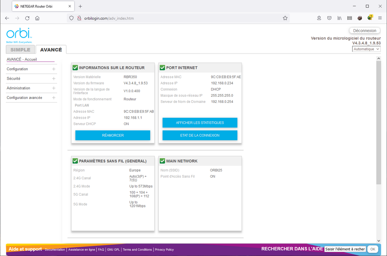Screen dimensions: 387x256
Task: Select the Europe region value
Action: [x=135, y=170]
